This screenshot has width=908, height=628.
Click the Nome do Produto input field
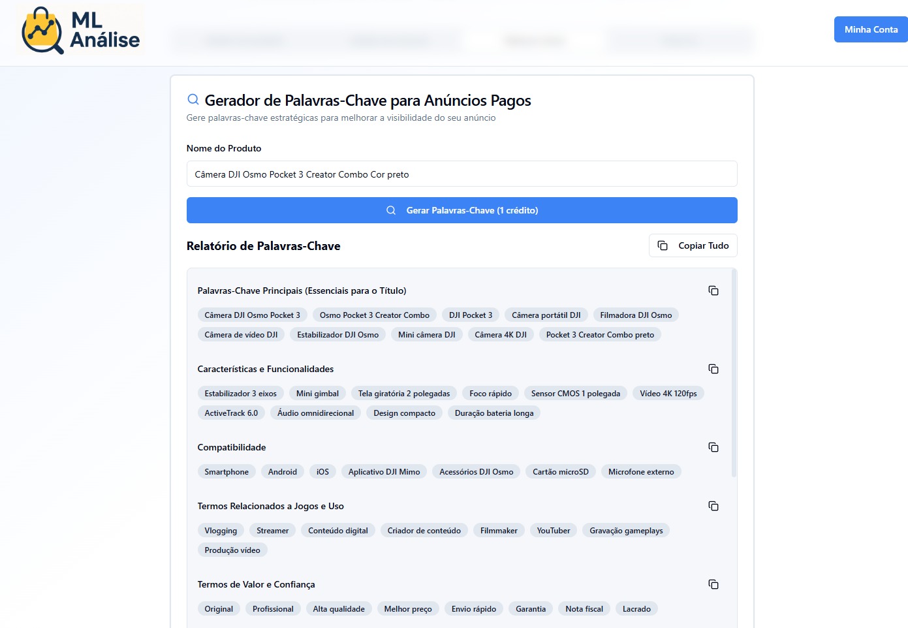462,174
